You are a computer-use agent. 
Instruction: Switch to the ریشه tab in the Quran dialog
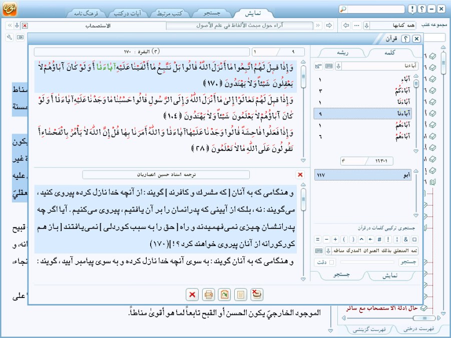pos(342,52)
